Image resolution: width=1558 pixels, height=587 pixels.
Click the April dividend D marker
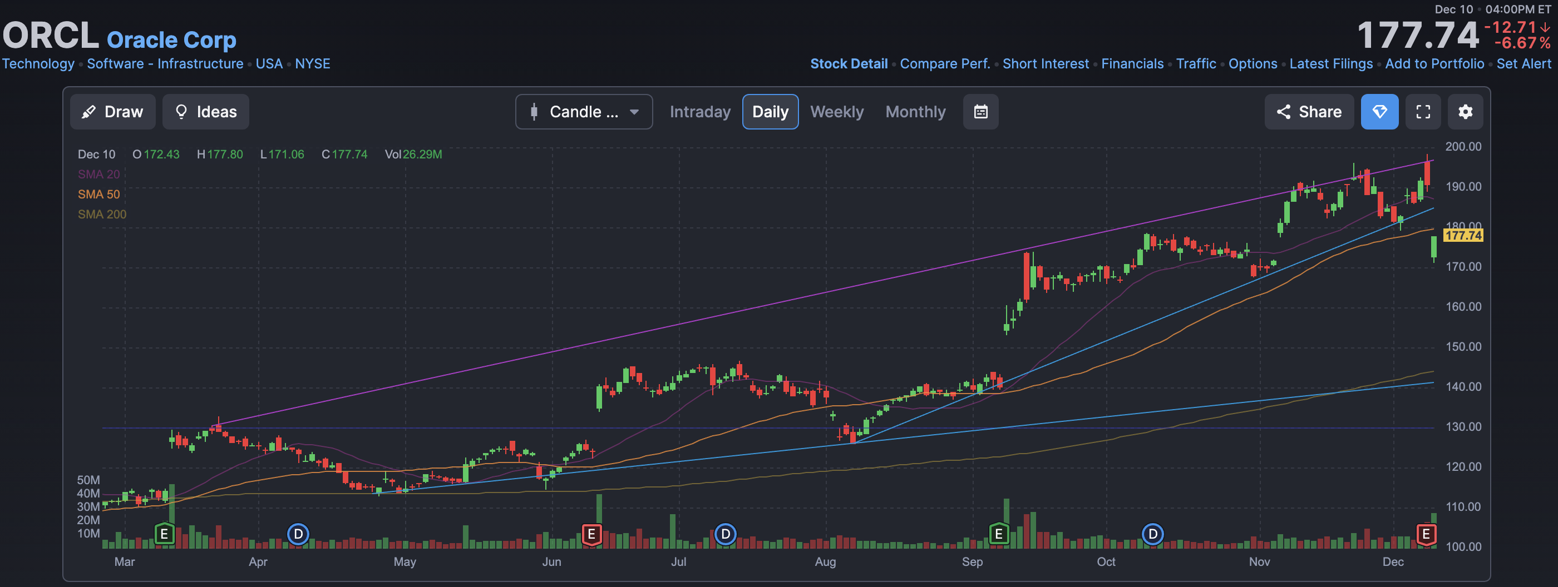(x=298, y=534)
